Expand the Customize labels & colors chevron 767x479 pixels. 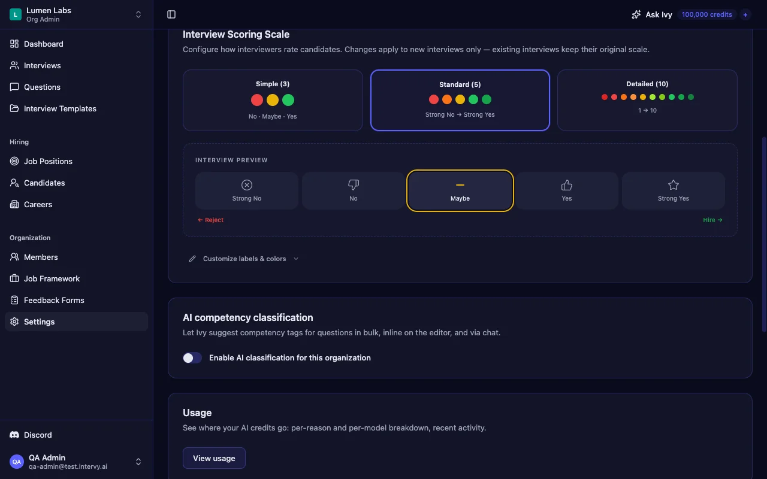[296, 259]
